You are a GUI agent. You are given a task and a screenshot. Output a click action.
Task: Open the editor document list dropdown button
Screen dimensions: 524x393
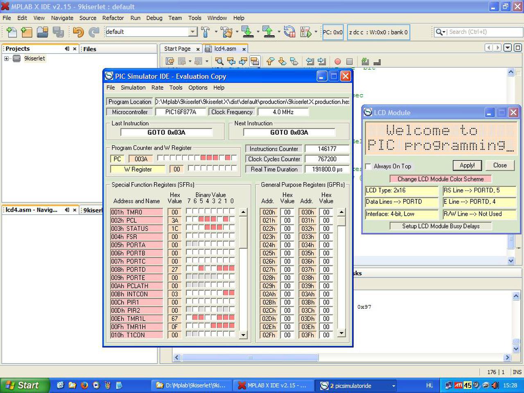pos(508,48)
